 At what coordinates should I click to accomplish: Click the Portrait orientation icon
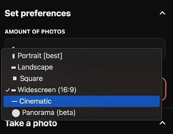(x=14, y=56)
